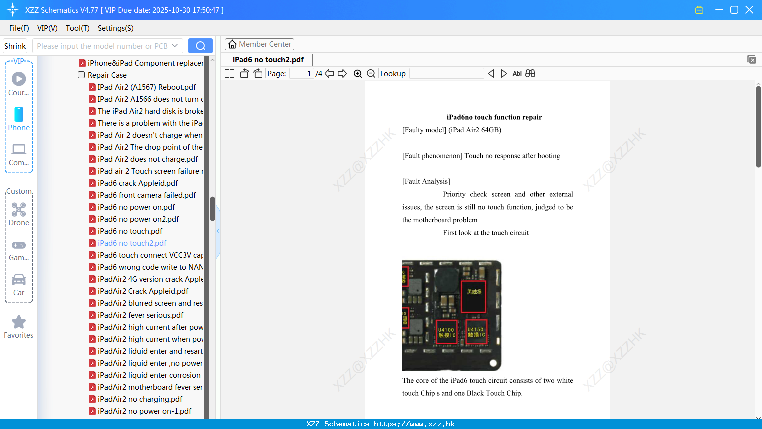Viewport: 762px width, 429px height.
Task: Select the Phone category icon
Action: [19, 119]
